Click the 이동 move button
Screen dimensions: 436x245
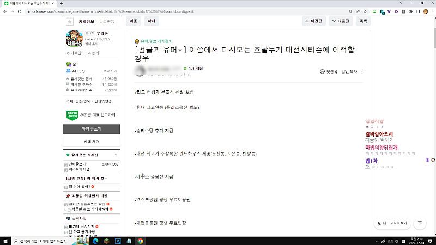pyautogui.click(x=134, y=21)
